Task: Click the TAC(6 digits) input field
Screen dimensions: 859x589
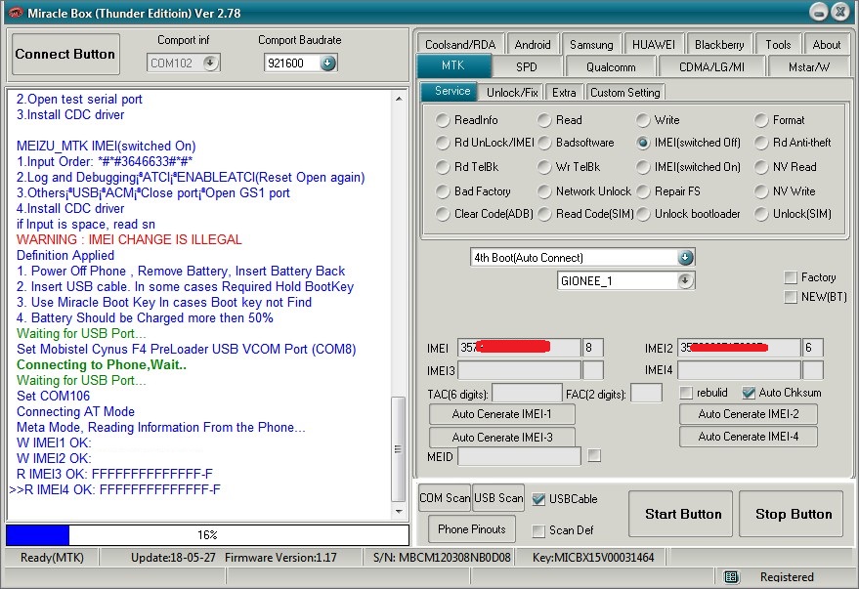Action: point(527,393)
